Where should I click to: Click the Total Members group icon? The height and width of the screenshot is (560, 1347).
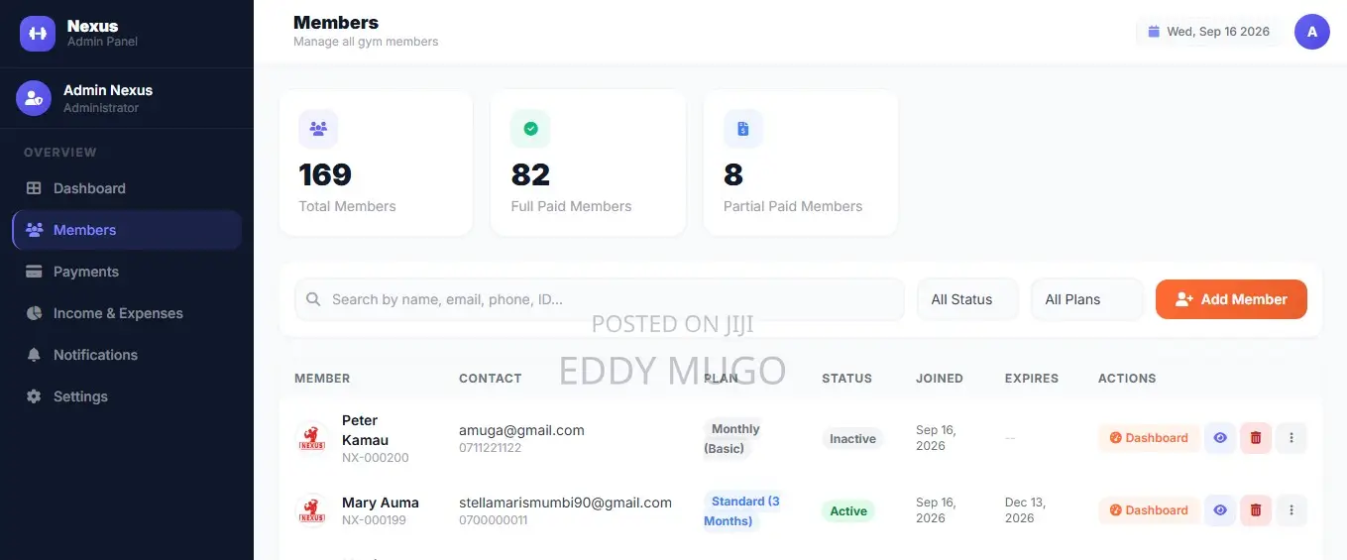coord(318,129)
